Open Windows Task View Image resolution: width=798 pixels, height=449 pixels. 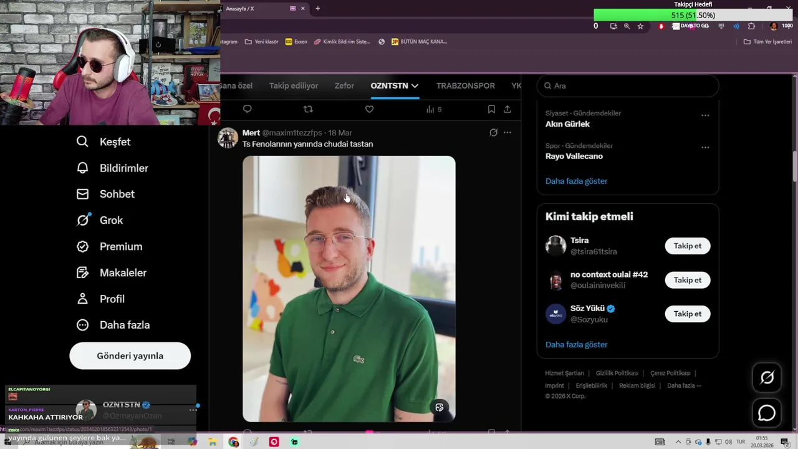pyautogui.click(x=171, y=442)
